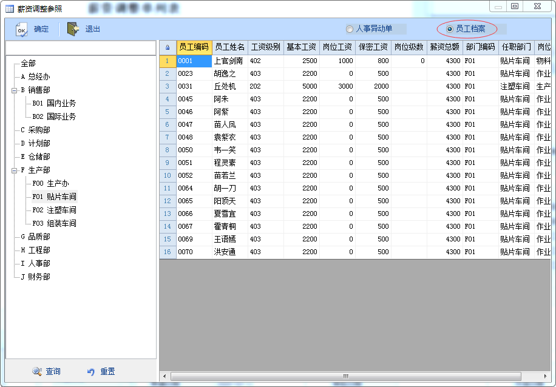The image size is (556, 387).
Task: Click 注塑车间 cell in 丘处机 row
Action: 517,87
